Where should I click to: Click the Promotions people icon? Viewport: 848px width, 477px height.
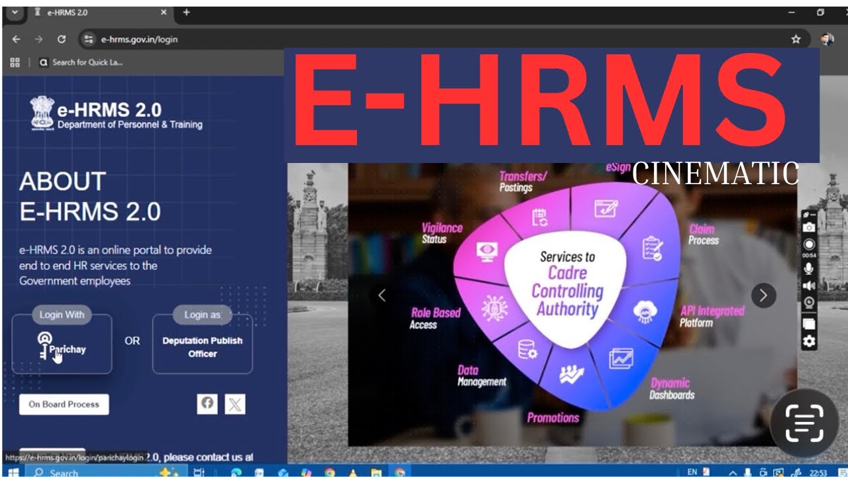click(x=571, y=374)
